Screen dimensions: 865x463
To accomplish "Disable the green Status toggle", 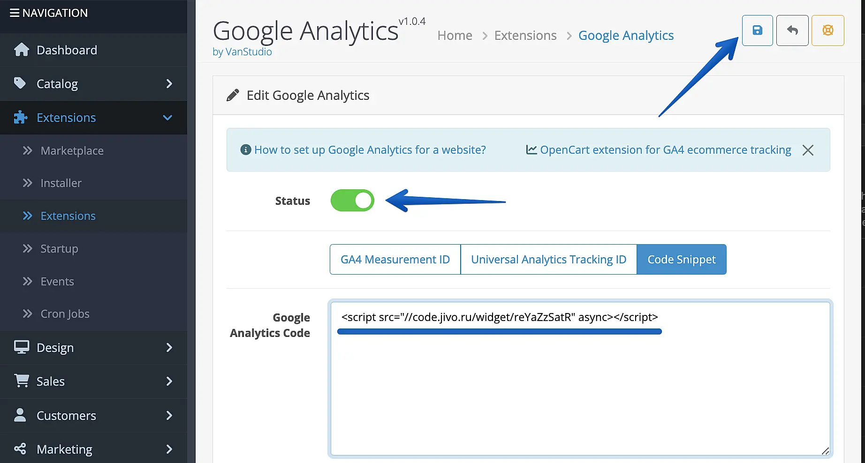I will click(352, 201).
